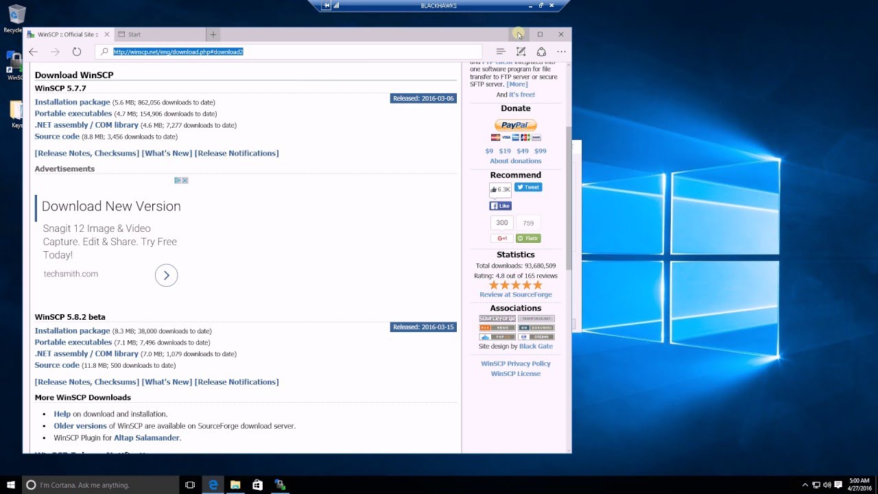Open a new tab with plus button
This screenshot has height=494, width=878.
click(213, 34)
